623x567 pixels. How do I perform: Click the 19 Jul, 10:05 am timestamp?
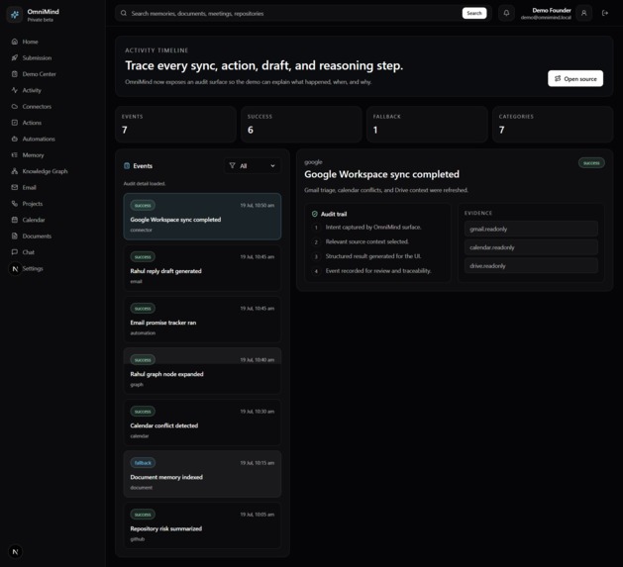(x=258, y=515)
